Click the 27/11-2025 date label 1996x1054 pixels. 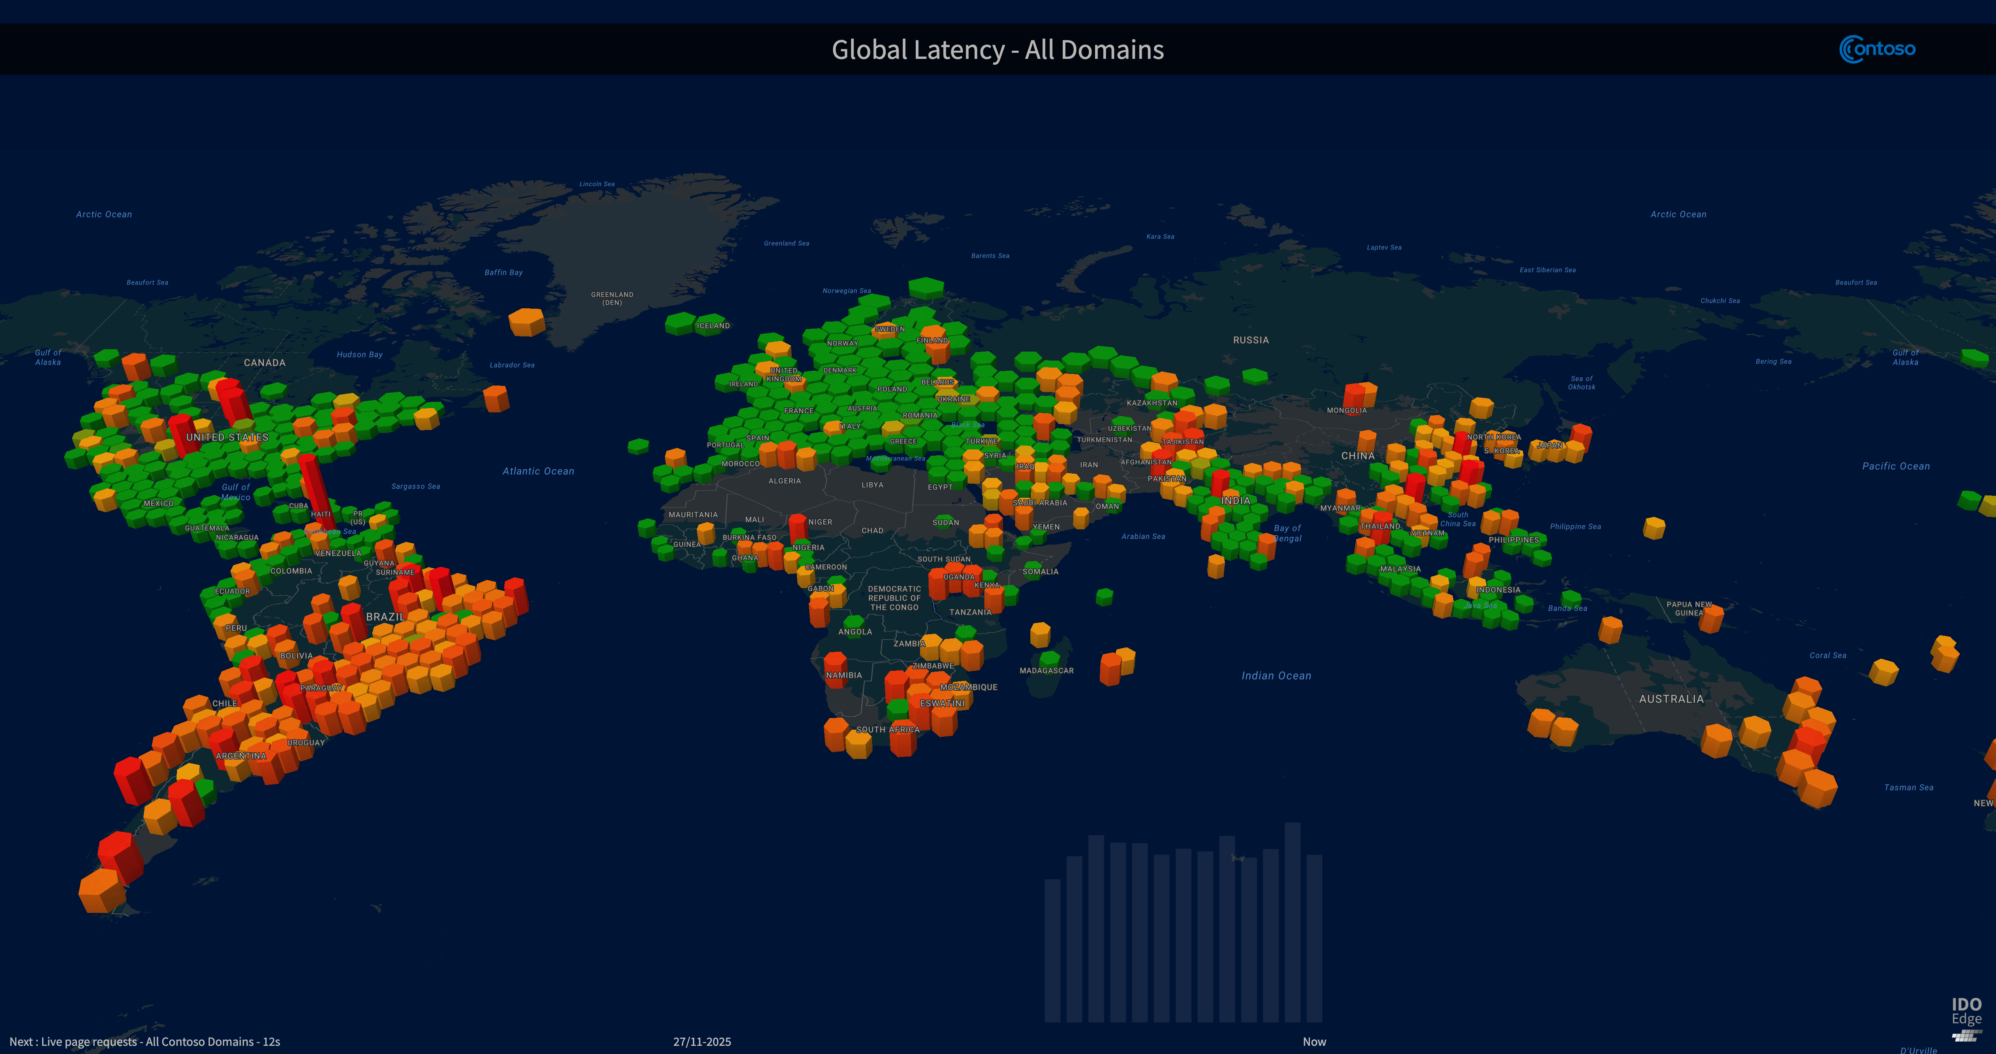[702, 1042]
